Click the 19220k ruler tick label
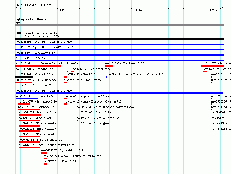Viewport: 231px width, 174px height. (213, 10)
